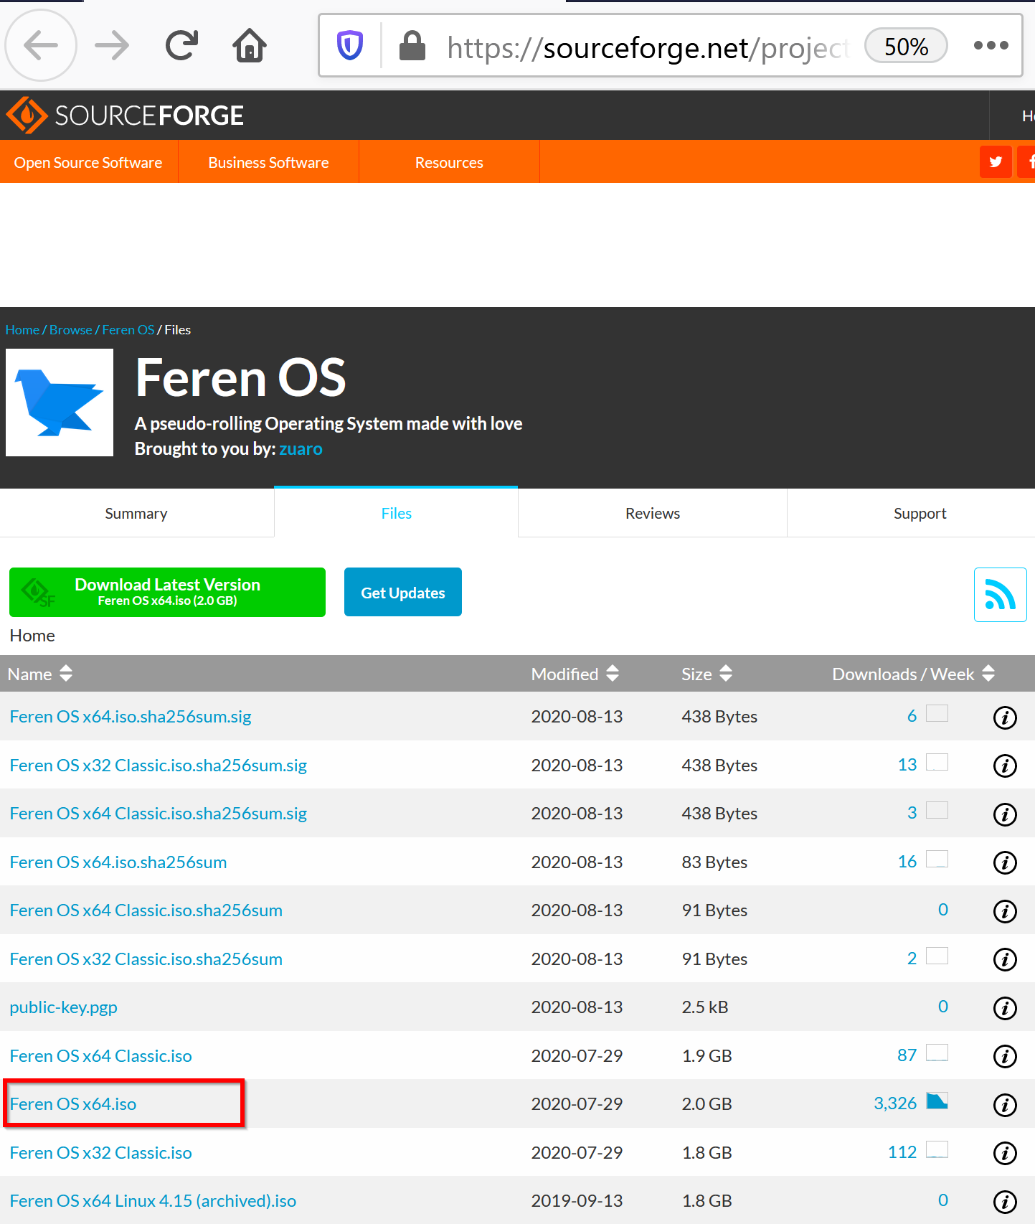1035x1224 pixels.
Task: Click the browser back arrow
Action: pos(41,46)
